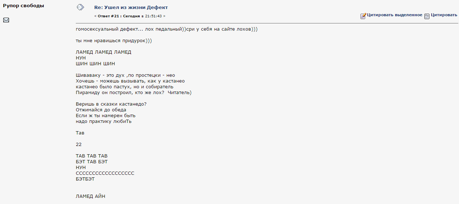Click the line ЛАМЕД ЛАМЕД ЛАМЕД

point(104,52)
